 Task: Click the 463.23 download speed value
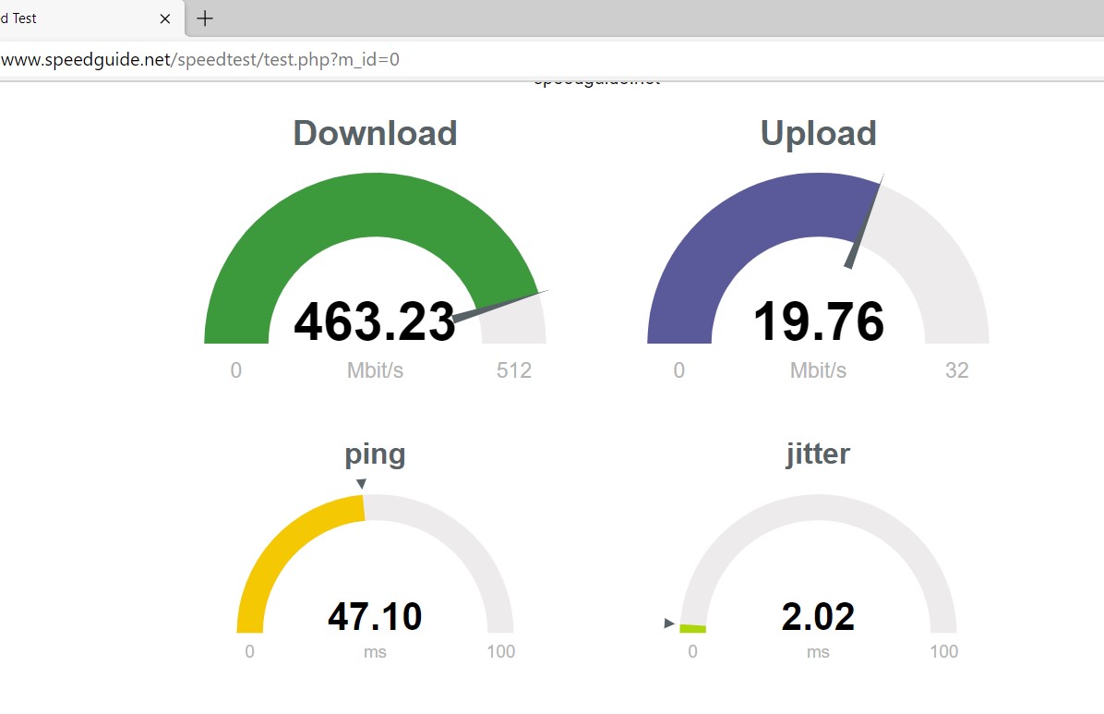(374, 322)
